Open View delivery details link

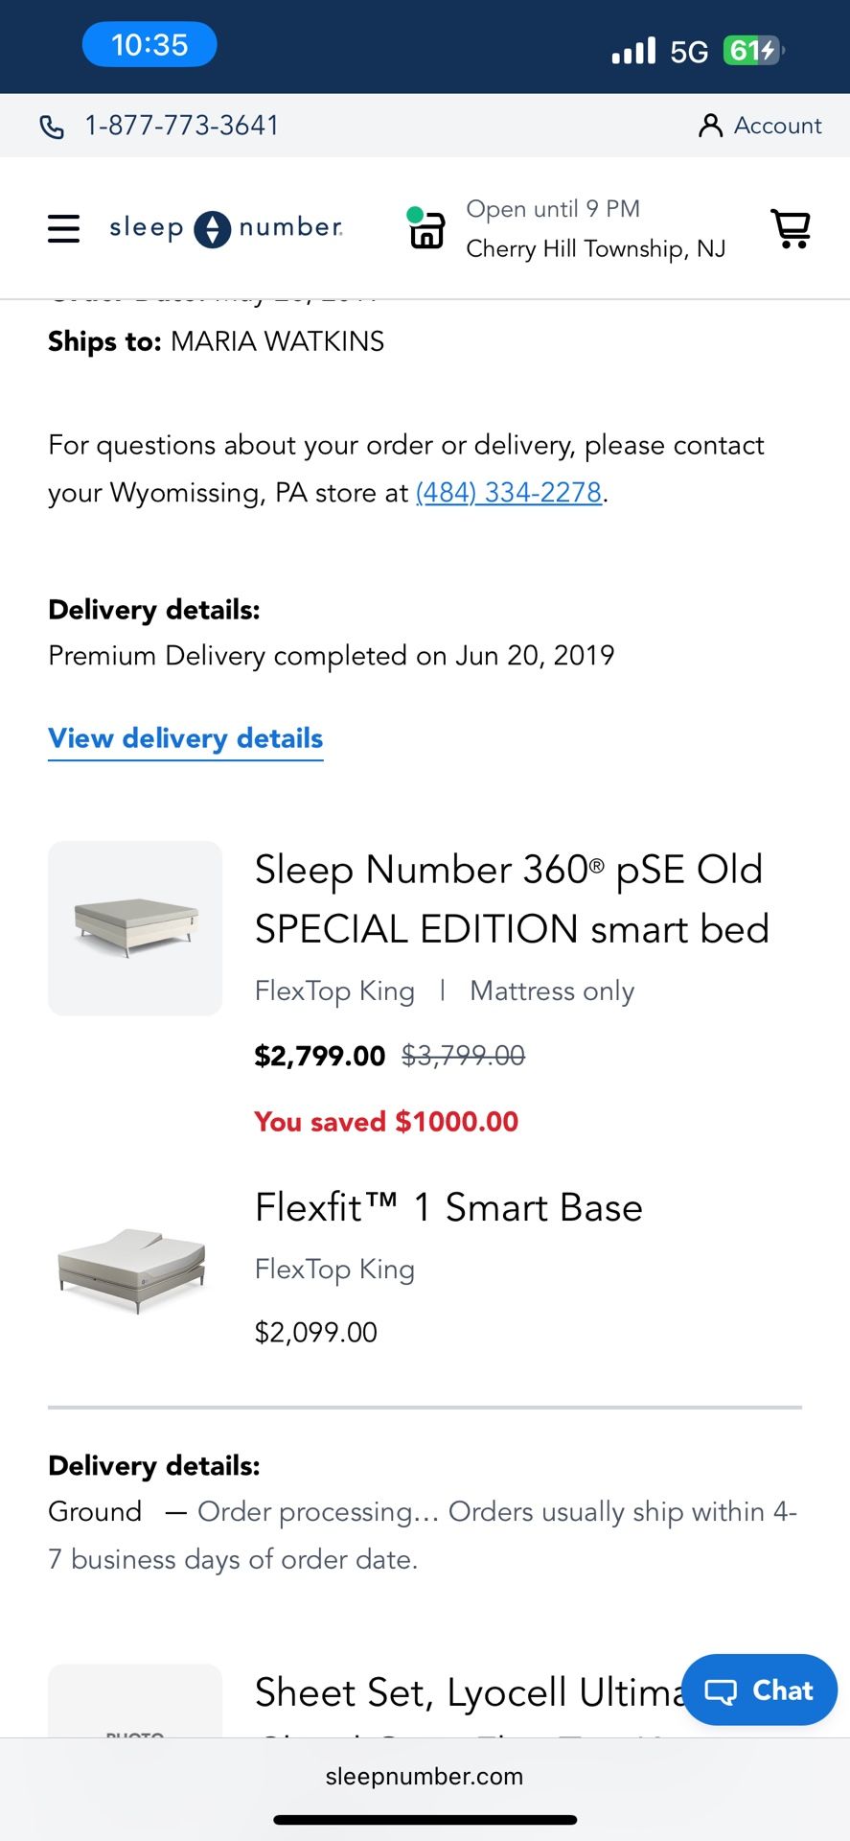[185, 738]
